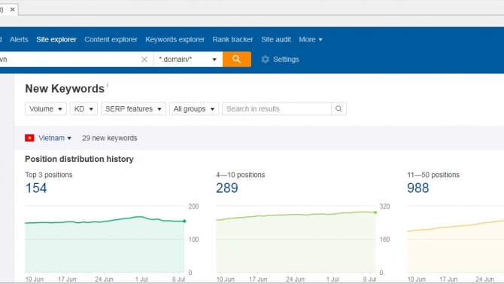This screenshot has width=504, height=284.
Task: Open Rank tracker
Action: pyautogui.click(x=232, y=39)
